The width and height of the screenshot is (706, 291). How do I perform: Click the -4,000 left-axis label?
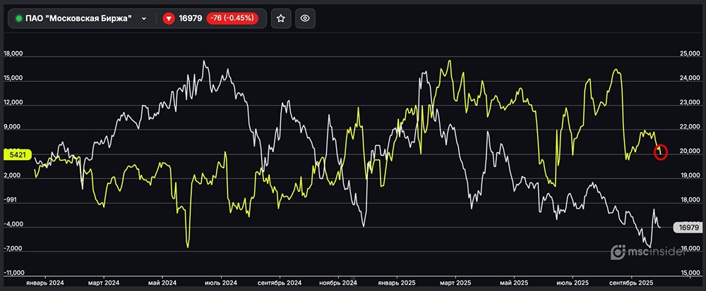[13, 224]
